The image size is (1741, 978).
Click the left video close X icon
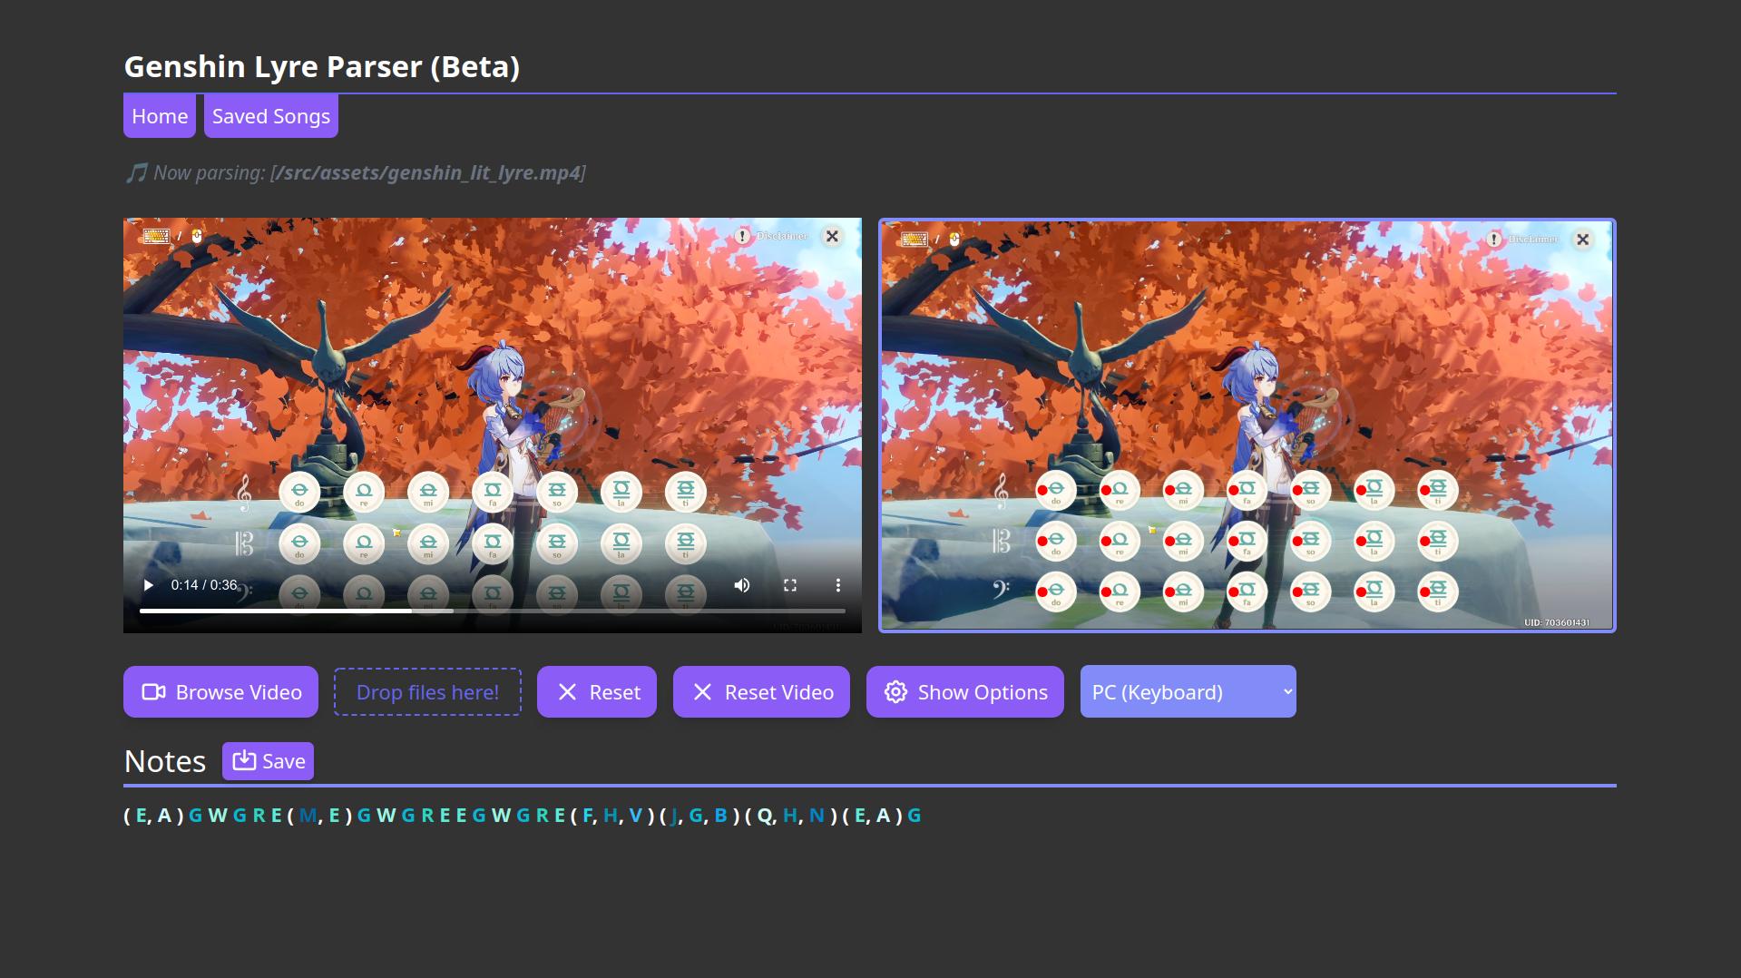pos(832,236)
